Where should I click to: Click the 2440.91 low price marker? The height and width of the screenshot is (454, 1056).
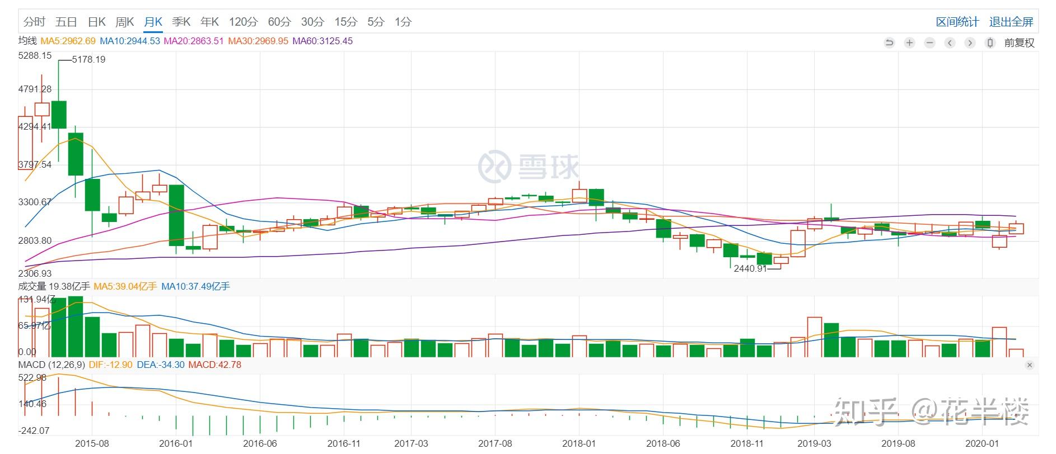[750, 268]
